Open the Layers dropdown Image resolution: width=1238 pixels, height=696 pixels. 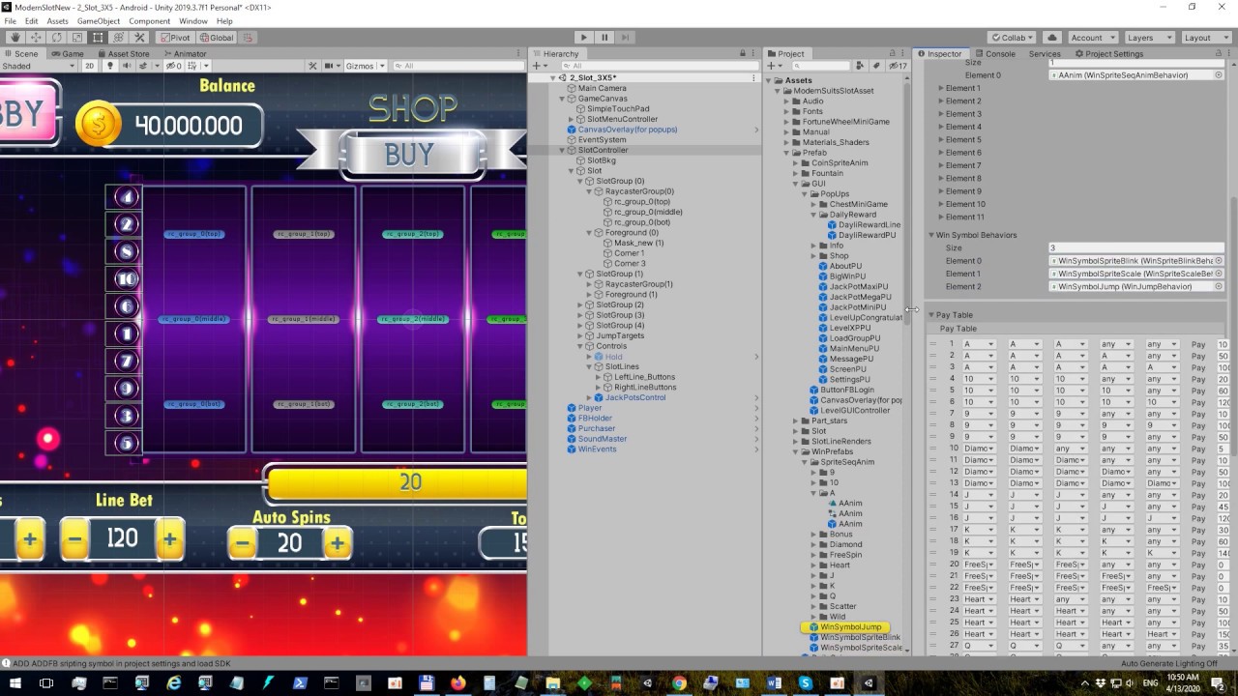coord(1150,38)
